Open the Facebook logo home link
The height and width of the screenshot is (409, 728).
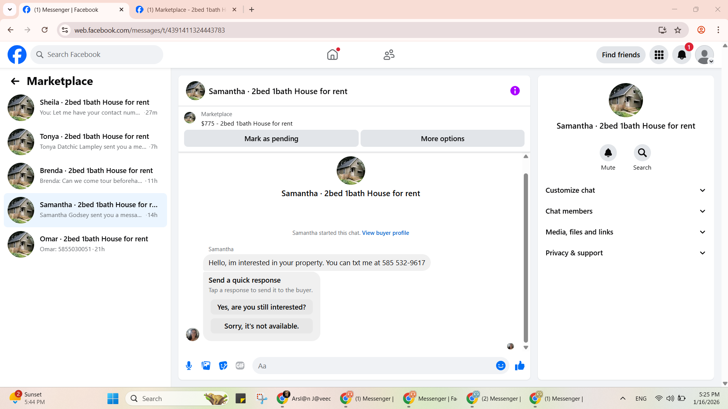coord(17,55)
